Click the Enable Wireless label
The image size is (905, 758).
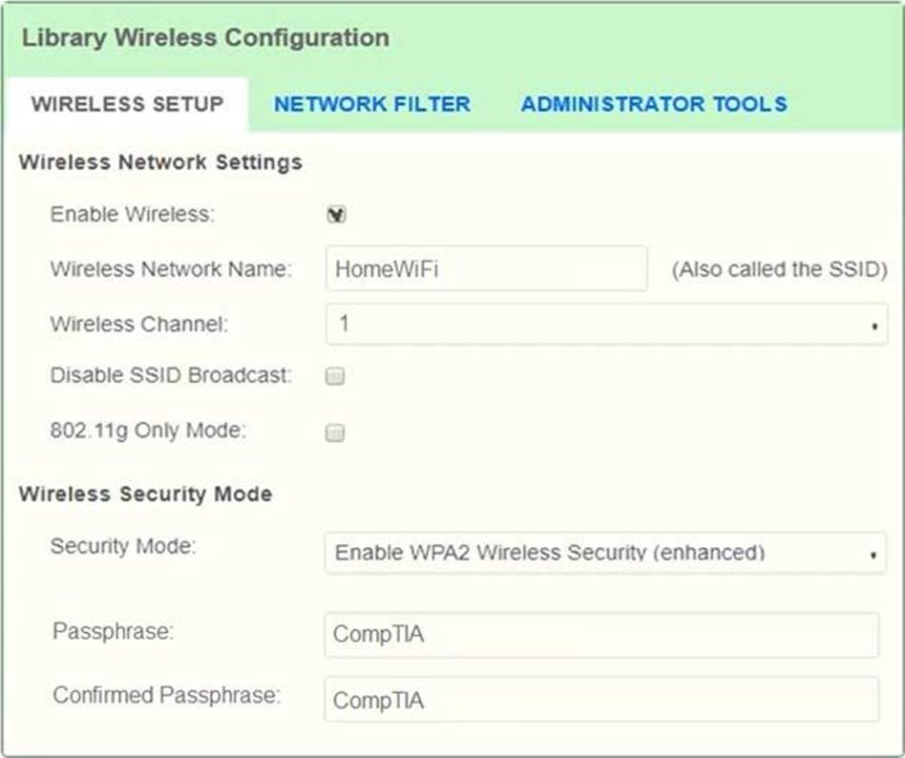[133, 215]
